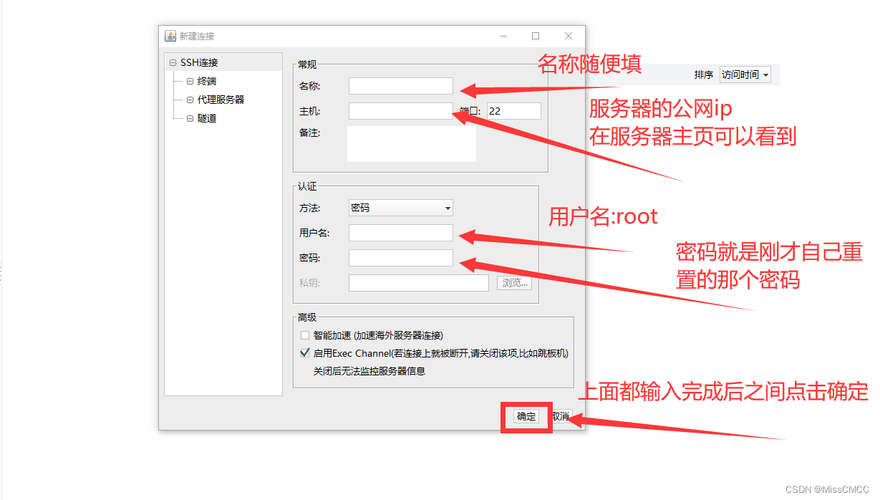
Task: Open the 访问时间 sort order dropdown
Action: pos(745,74)
